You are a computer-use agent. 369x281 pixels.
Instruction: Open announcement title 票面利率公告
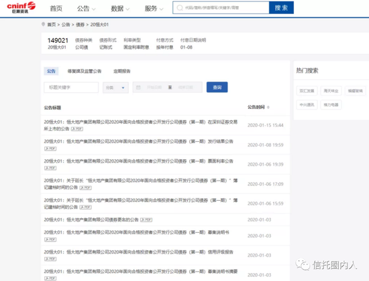tap(138, 161)
